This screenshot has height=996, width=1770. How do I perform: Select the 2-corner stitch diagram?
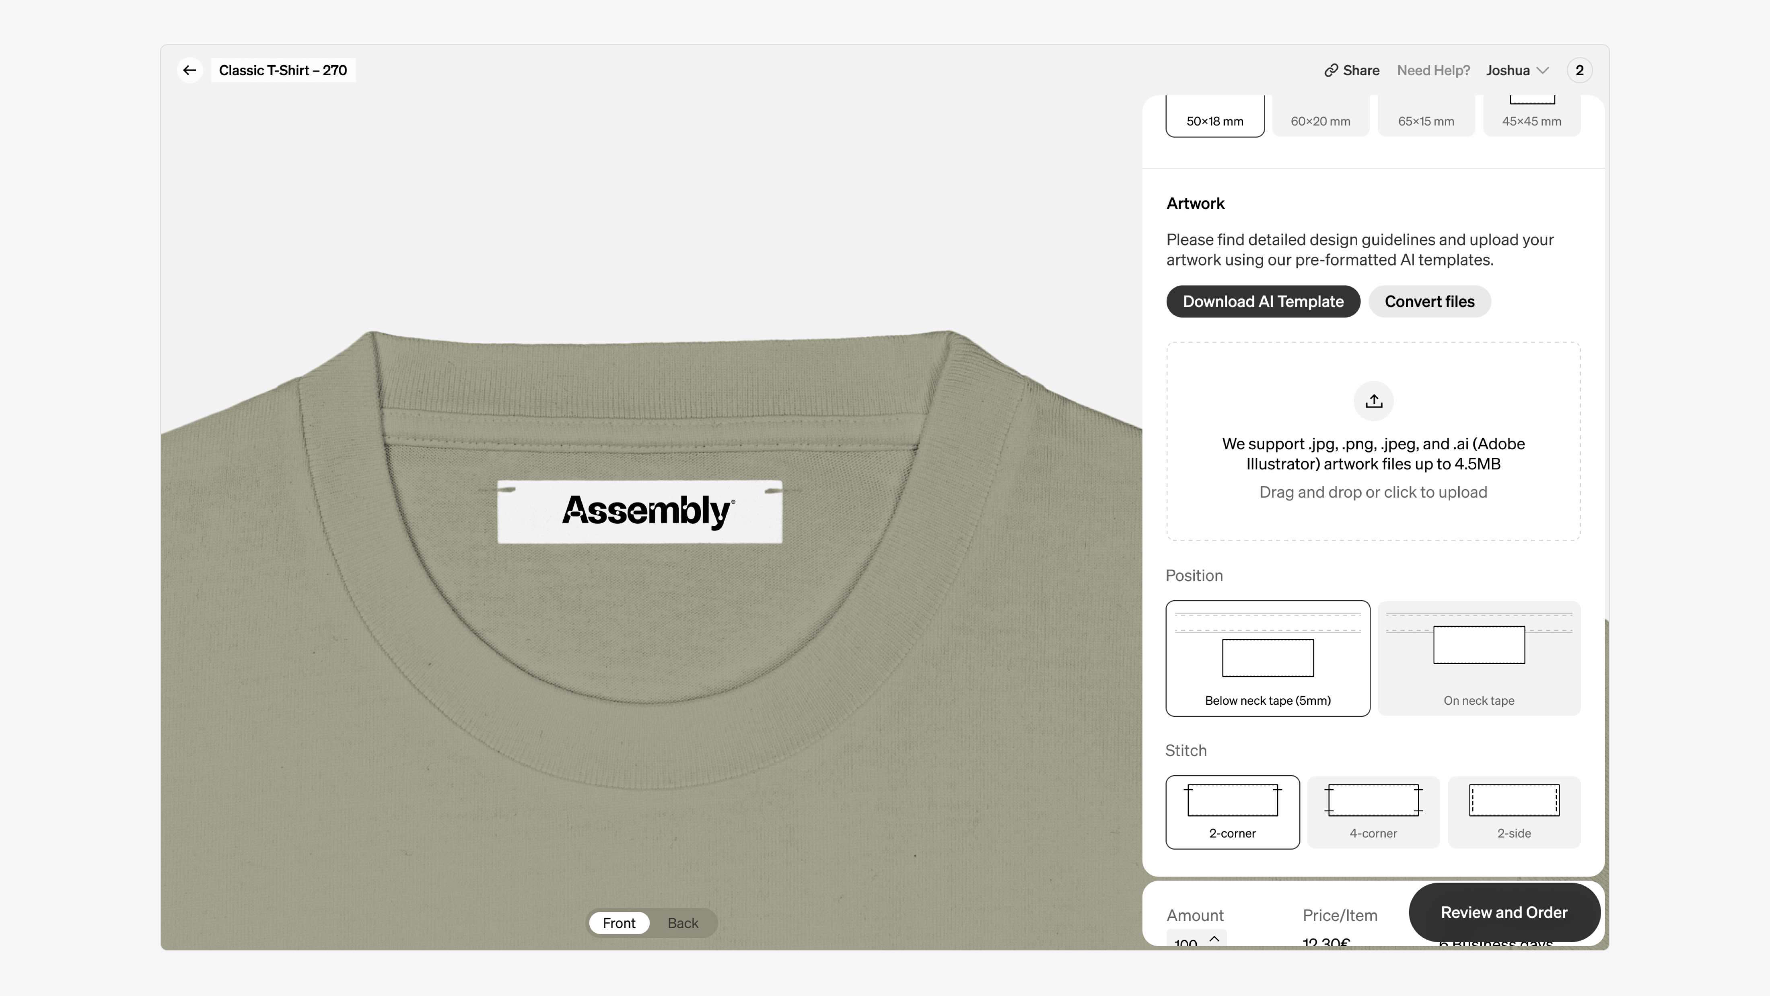[x=1232, y=800]
